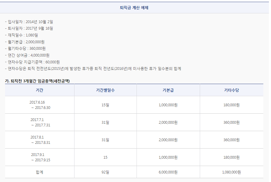Click the 92일 total days cell
This screenshot has width=271, height=182.
[106, 172]
